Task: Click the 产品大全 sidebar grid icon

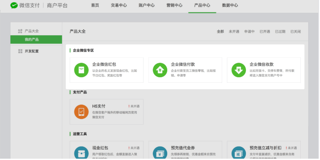Action: coord(20,31)
